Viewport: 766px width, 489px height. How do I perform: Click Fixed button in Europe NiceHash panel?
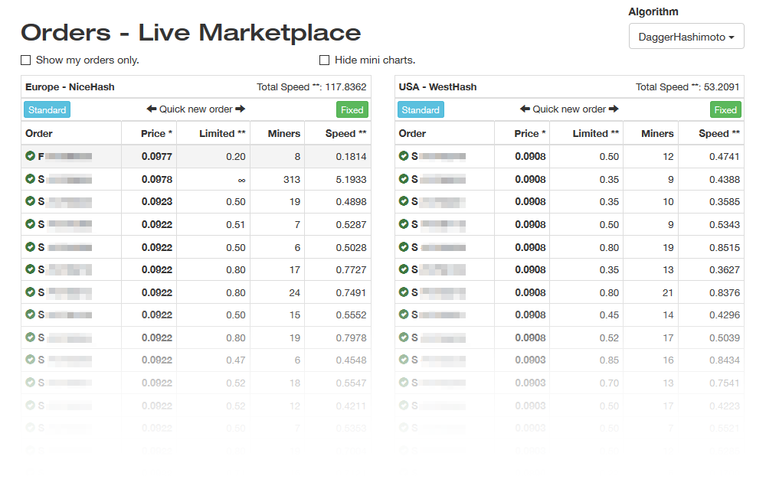tap(352, 109)
